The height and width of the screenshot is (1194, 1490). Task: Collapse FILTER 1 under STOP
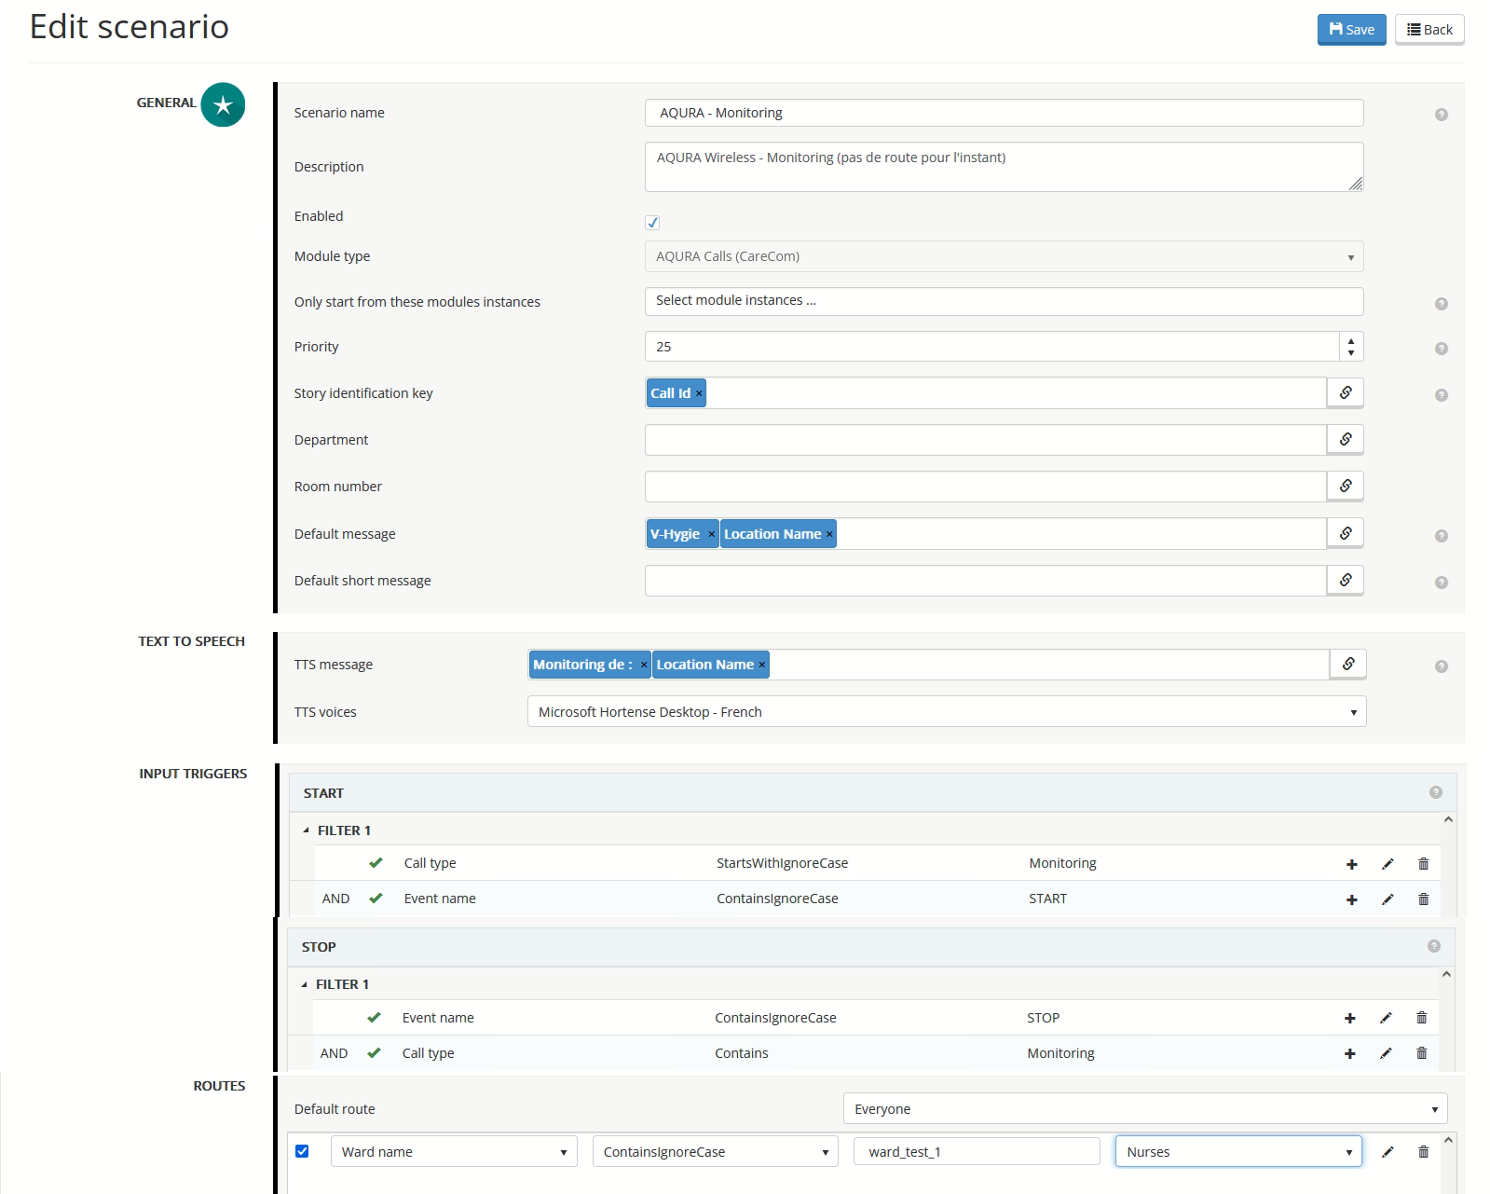[x=304, y=984]
